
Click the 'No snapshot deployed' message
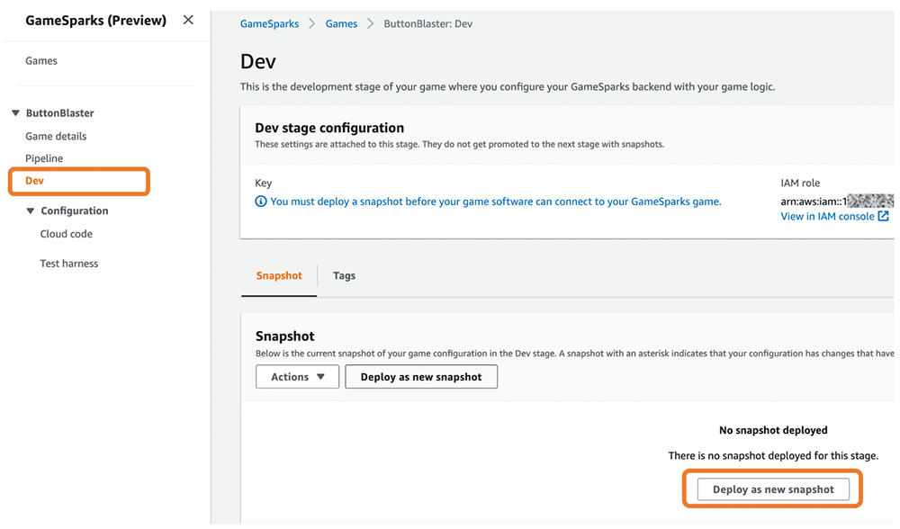pyautogui.click(x=773, y=430)
